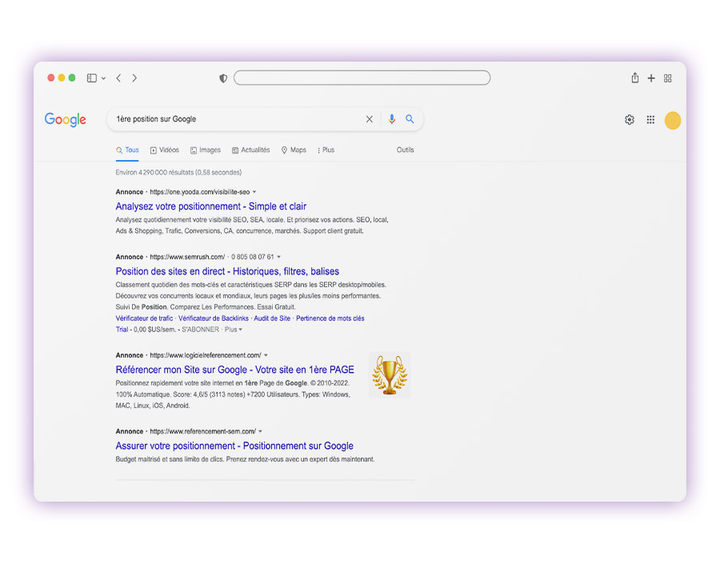Add a new tab with plus icon

(x=651, y=78)
